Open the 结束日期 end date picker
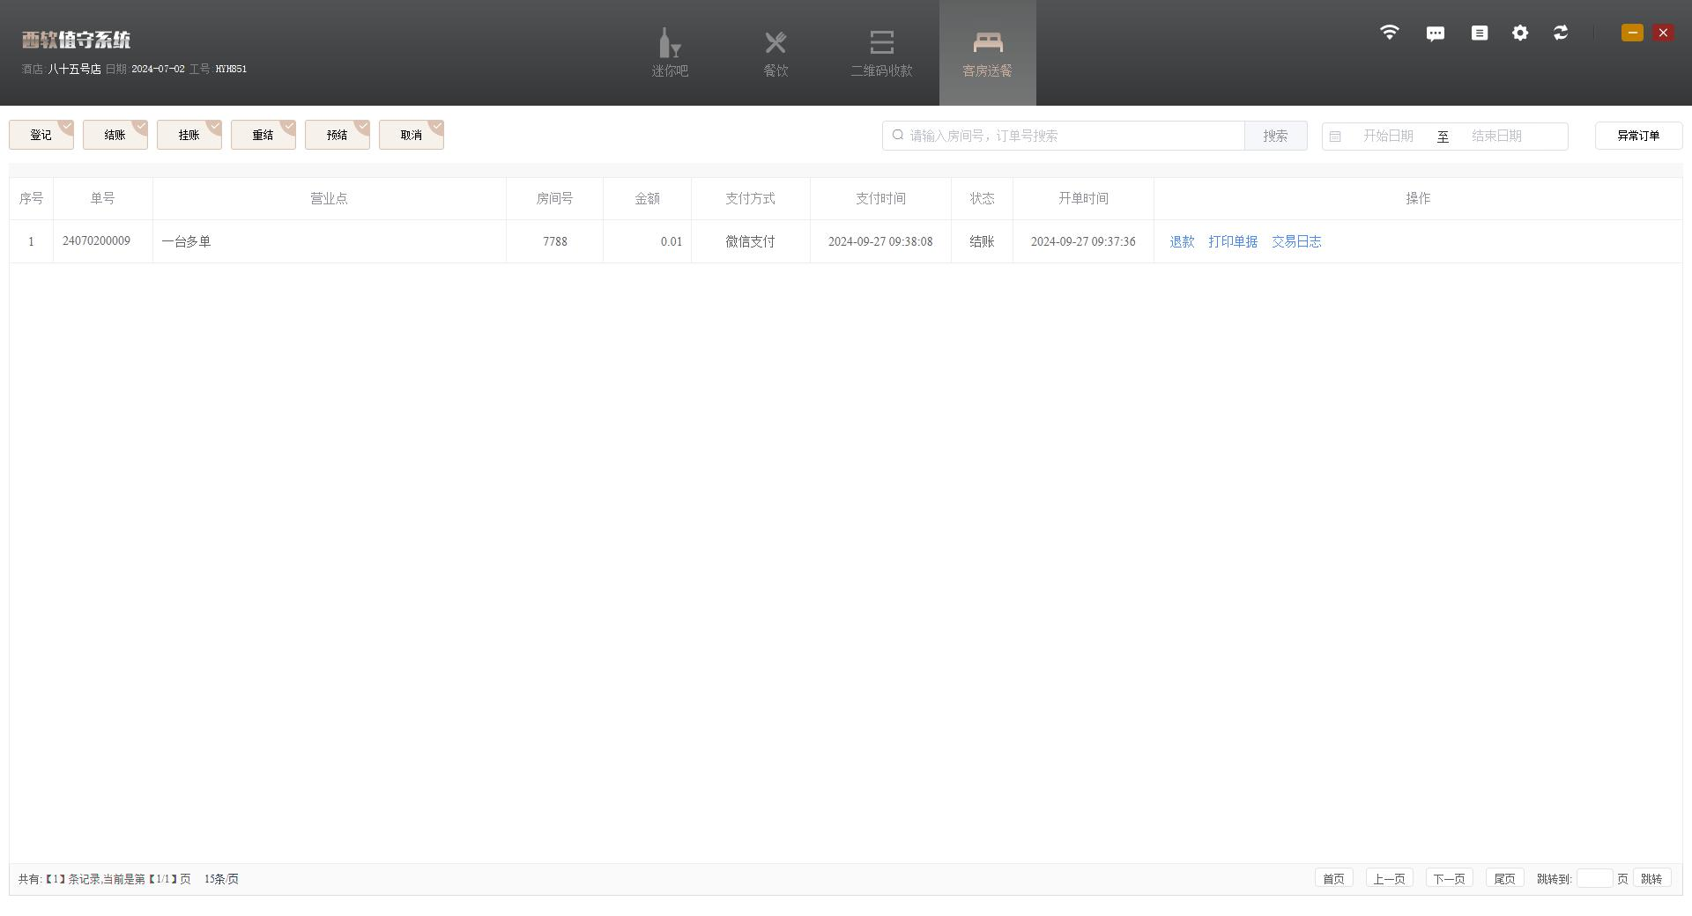Image resolution: width=1692 pixels, height=916 pixels. 1496,136
